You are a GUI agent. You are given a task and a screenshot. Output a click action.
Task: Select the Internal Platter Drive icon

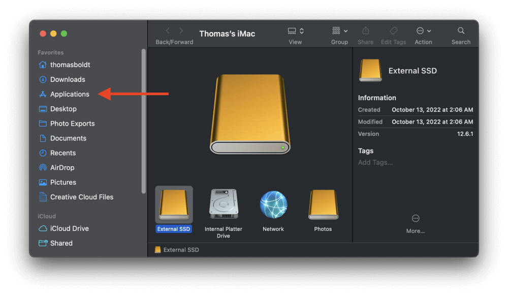(224, 204)
